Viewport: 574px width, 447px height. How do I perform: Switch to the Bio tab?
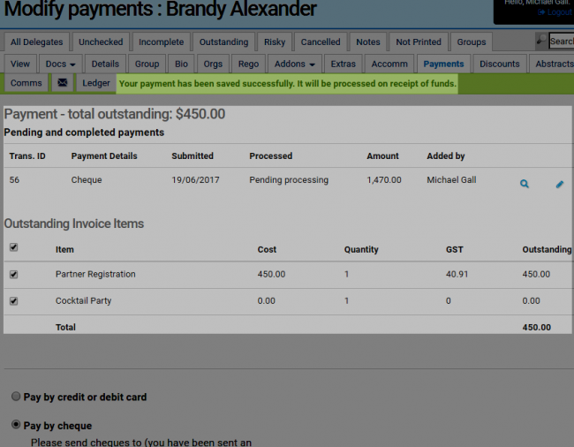(181, 64)
